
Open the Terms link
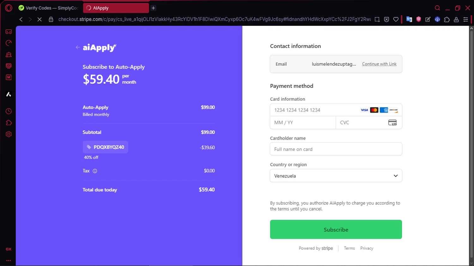click(349, 248)
